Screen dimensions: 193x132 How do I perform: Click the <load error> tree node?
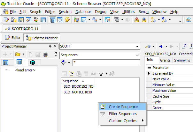tap(25, 70)
